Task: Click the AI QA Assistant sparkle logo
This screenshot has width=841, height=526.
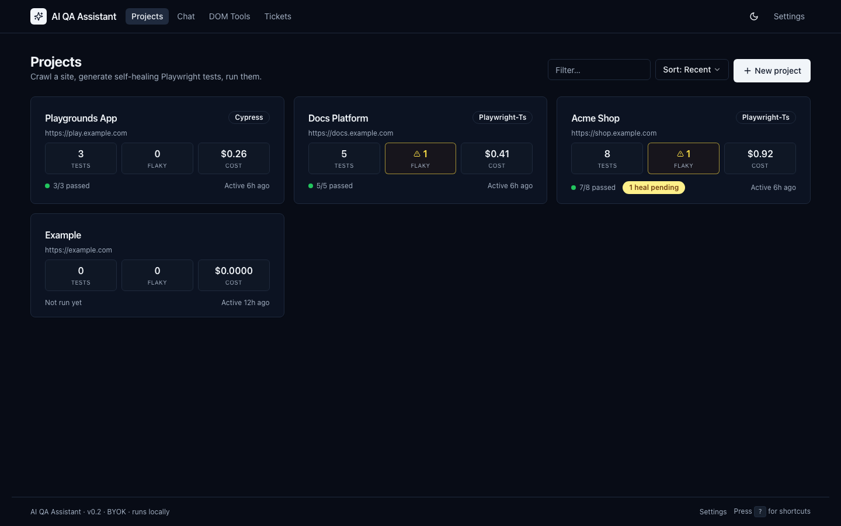Action: pos(39,16)
